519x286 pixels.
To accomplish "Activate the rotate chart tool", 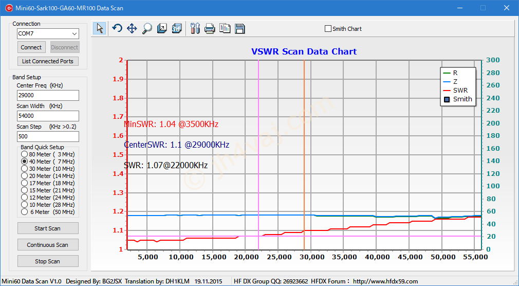I will click(117, 28).
